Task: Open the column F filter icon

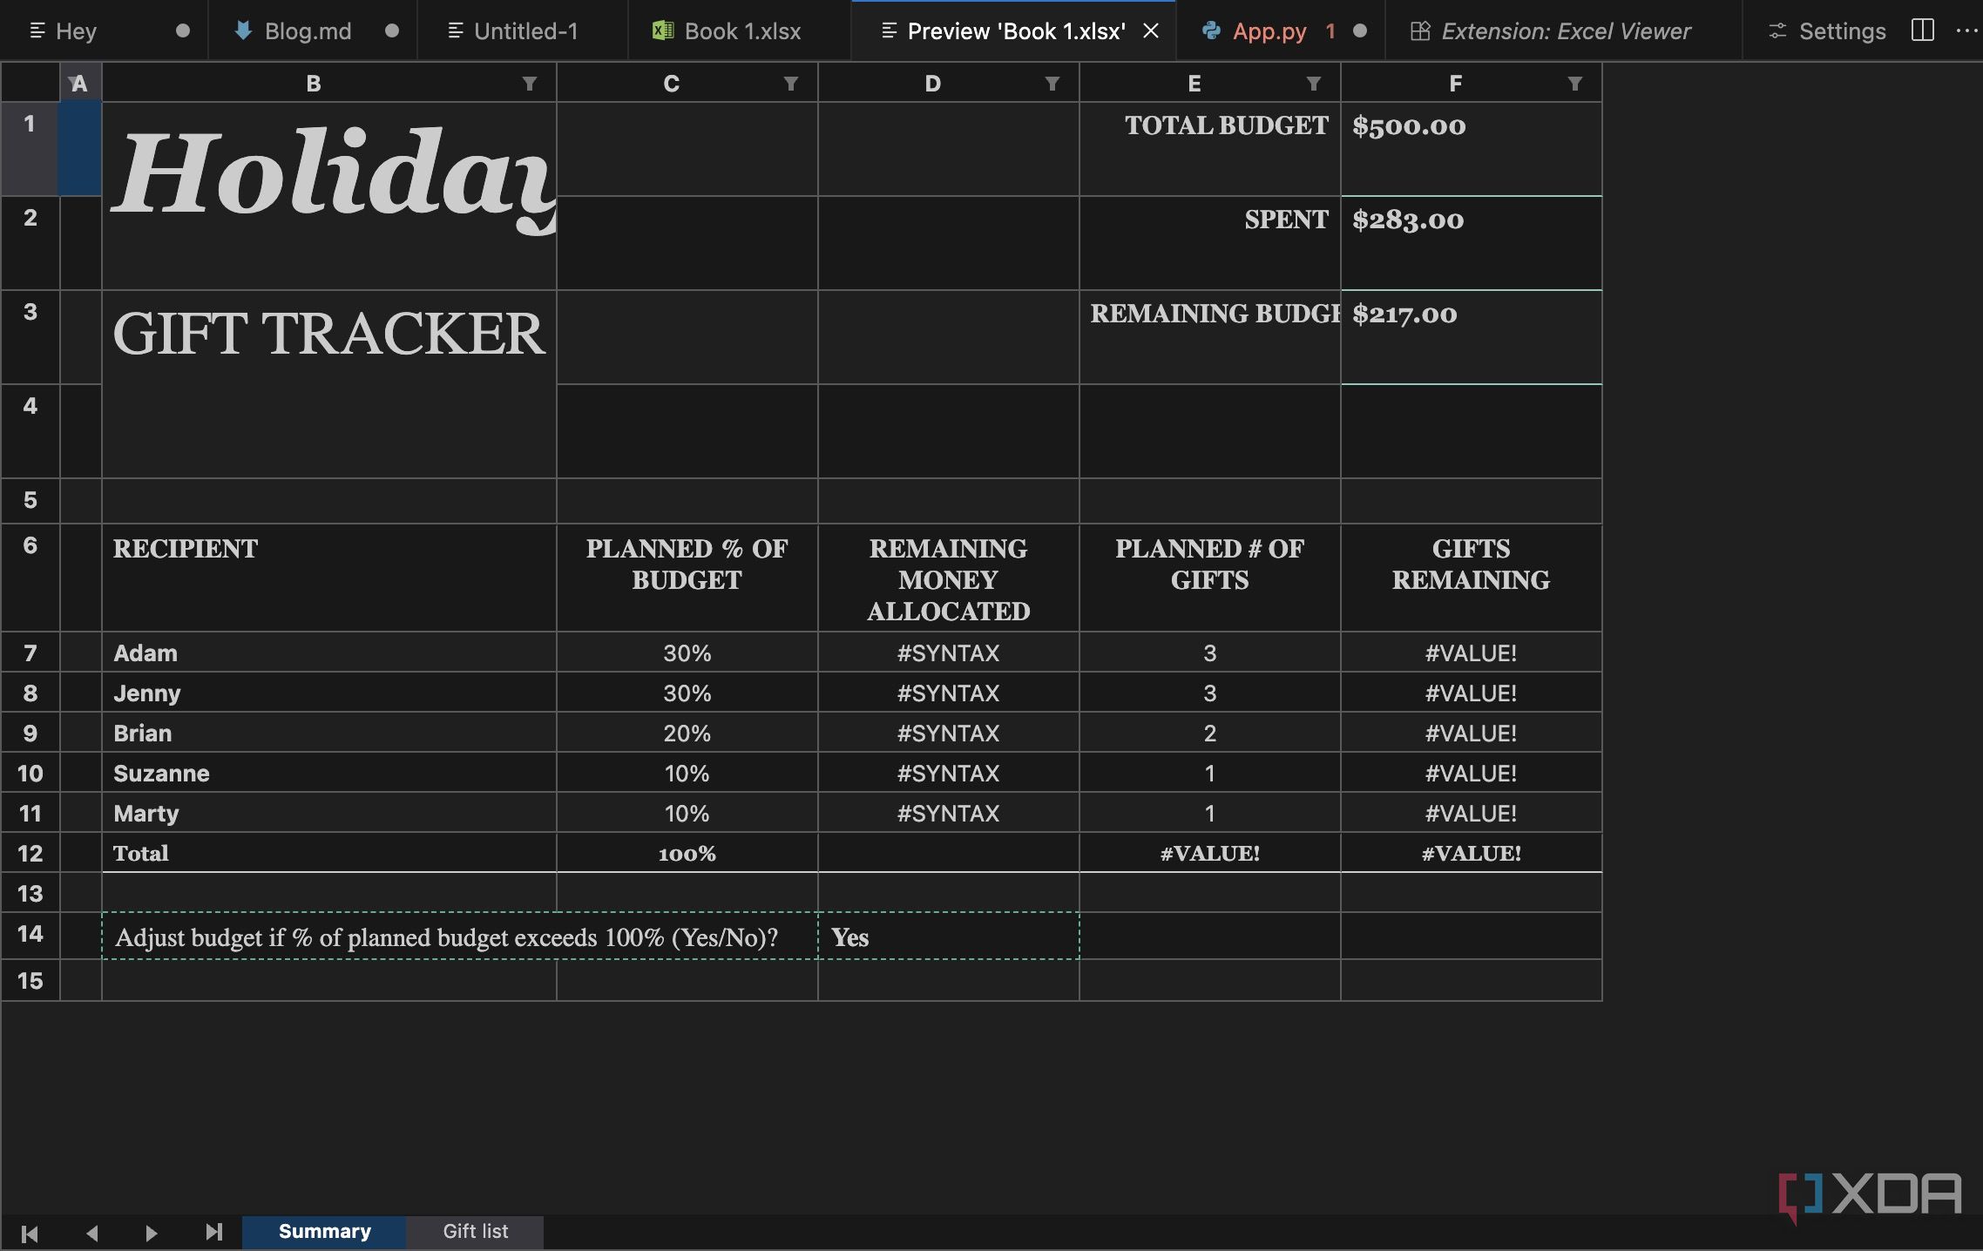Action: coord(1574,84)
